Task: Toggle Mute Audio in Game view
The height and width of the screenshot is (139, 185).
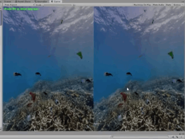Action: point(158,5)
